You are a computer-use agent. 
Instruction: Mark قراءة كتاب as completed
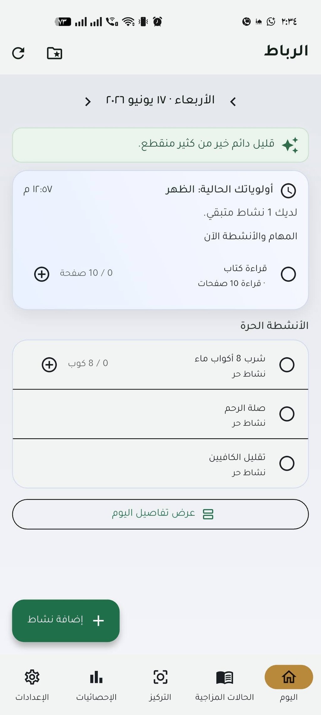click(x=288, y=274)
